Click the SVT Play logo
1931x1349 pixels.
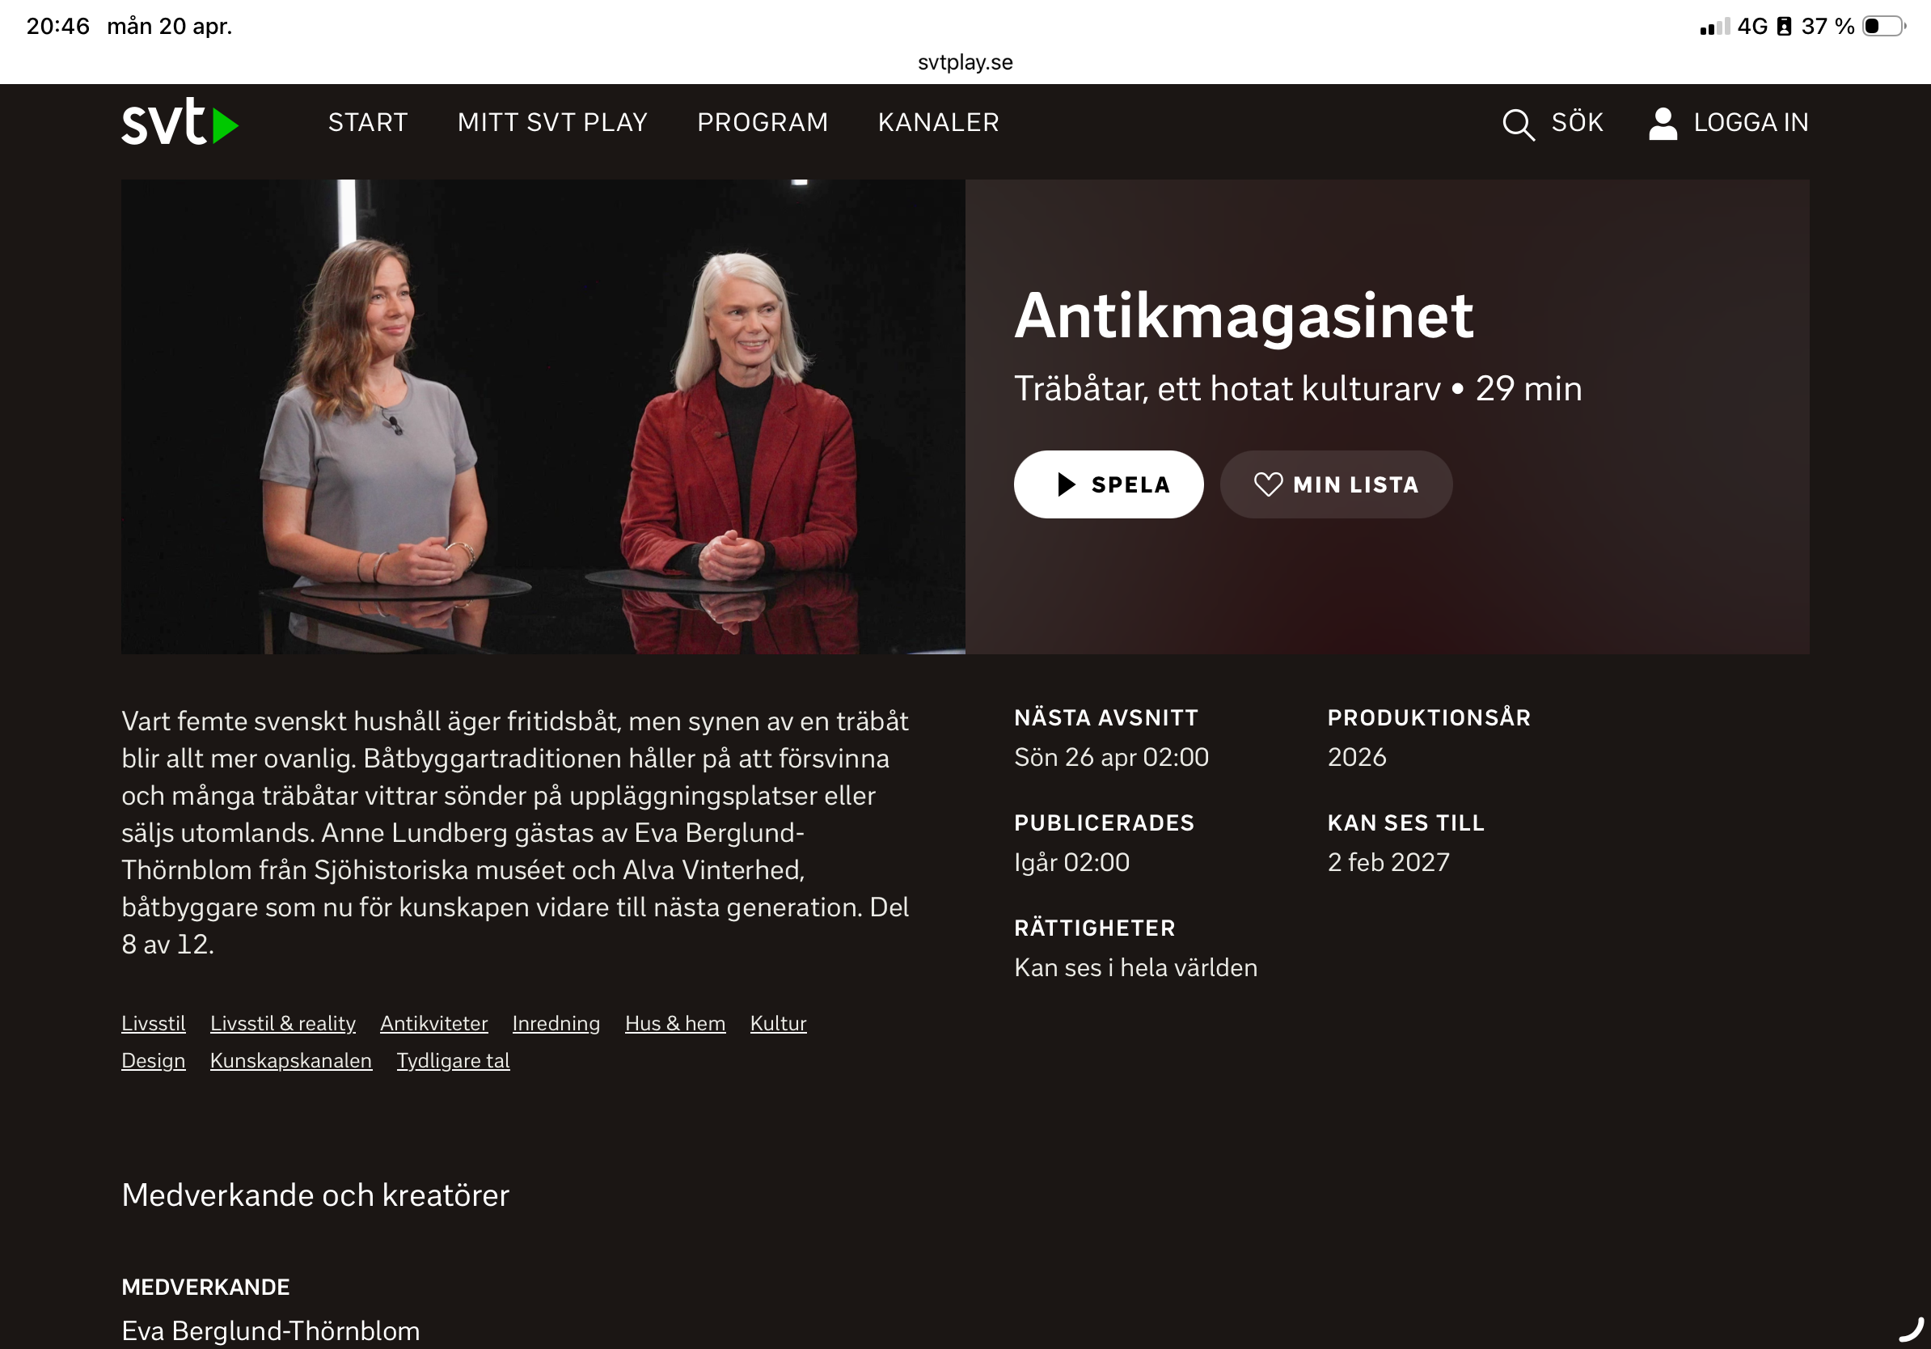coord(180,122)
